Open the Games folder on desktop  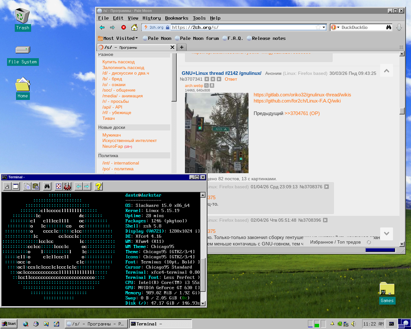point(387,293)
